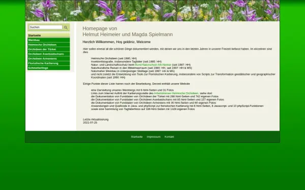This screenshot has height=190, width=305.
Task: Click 'Naturnaher Weinbau in Unterjesinger Steillage' line
Action: (x=133, y=71)
